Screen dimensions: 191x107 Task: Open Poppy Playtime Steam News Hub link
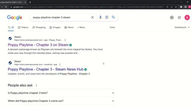point(46,69)
